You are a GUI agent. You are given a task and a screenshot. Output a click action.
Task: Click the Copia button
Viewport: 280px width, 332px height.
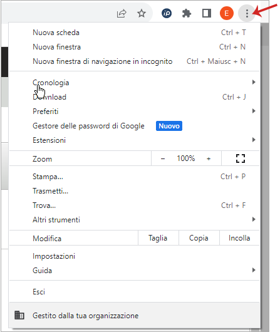(199, 238)
